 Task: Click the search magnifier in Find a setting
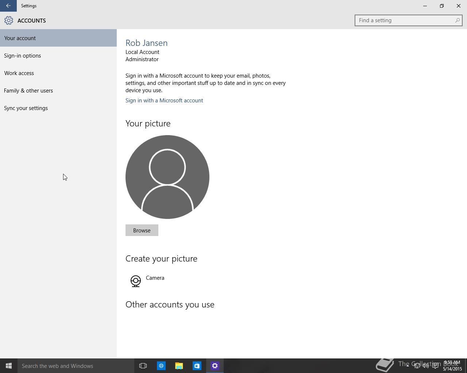pyautogui.click(x=457, y=20)
